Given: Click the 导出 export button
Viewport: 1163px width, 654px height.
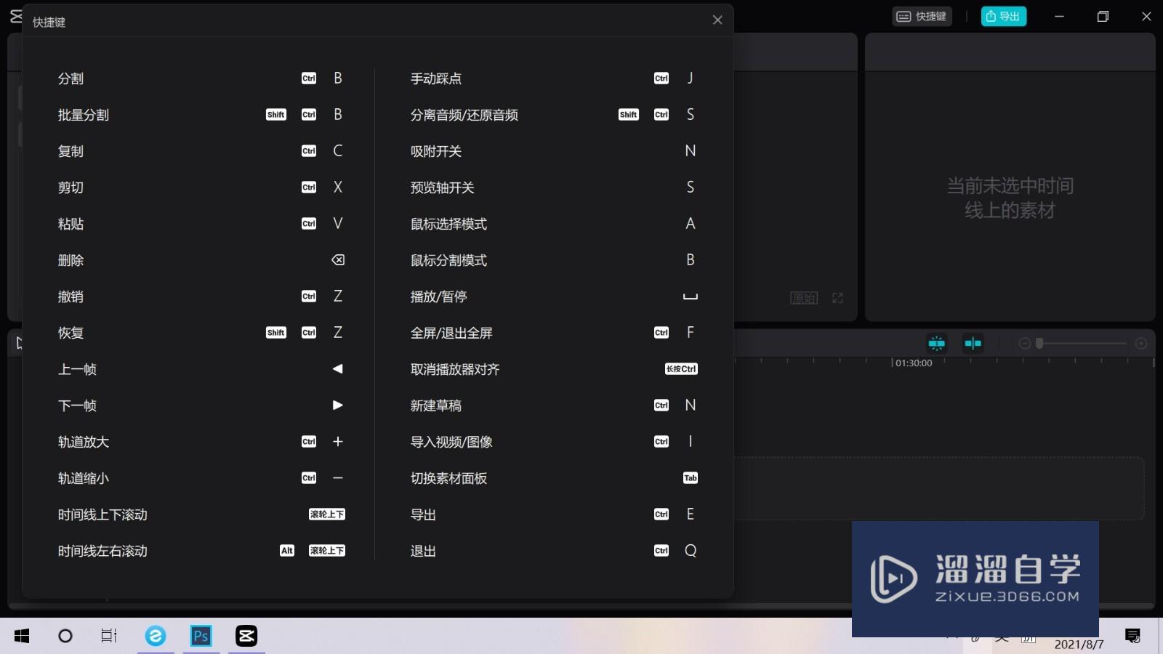Looking at the screenshot, I should pyautogui.click(x=1003, y=16).
